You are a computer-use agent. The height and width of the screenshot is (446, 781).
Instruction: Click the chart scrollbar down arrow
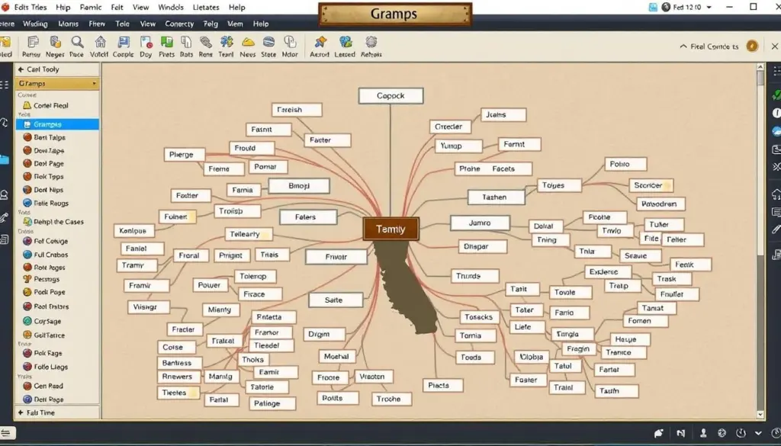coord(760,414)
